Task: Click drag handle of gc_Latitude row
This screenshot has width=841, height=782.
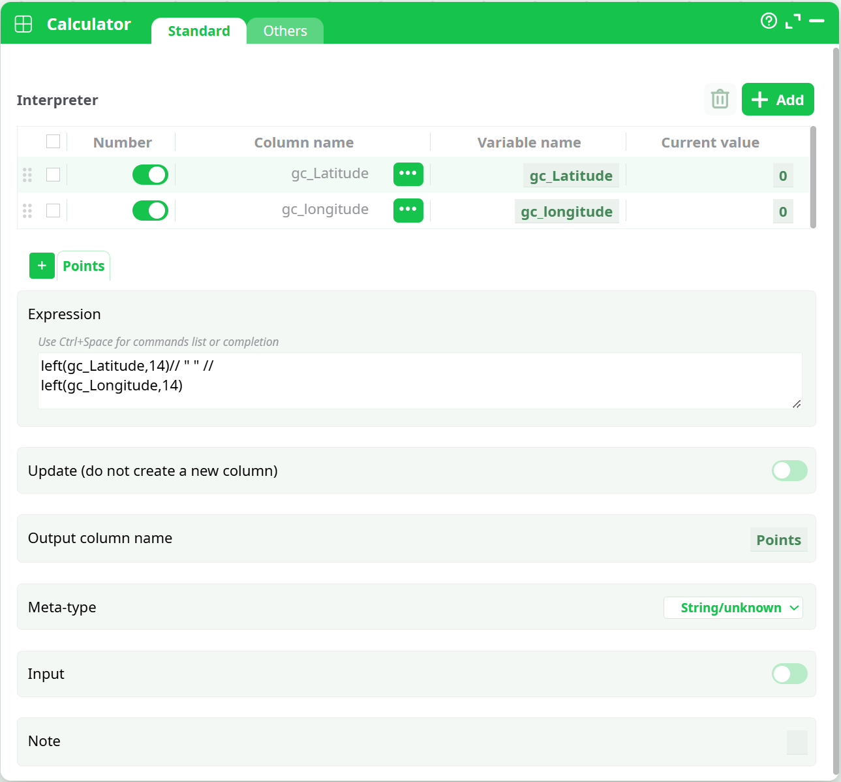Action: coord(27,175)
